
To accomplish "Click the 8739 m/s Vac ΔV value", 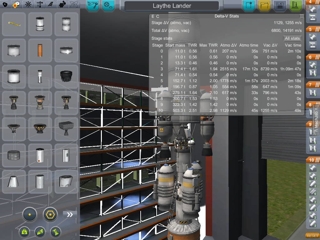I will tap(269, 69).
